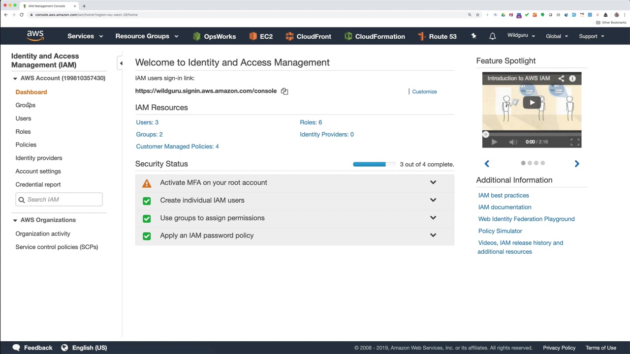Click the pin shortcuts icon
Image resolution: width=630 pixels, height=354 pixels.
[x=473, y=36]
